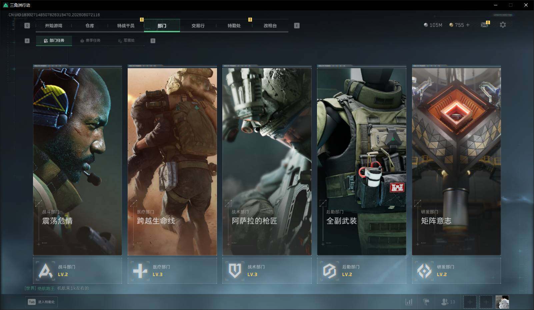Click the 研发部门 diamond icon in the level bar
534x310 pixels.
click(424, 271)
